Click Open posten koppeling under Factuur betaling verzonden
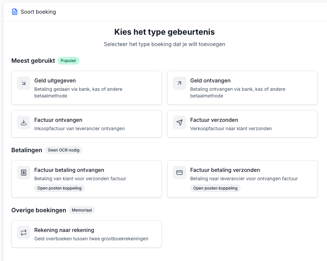 click(x=215, y=188)
